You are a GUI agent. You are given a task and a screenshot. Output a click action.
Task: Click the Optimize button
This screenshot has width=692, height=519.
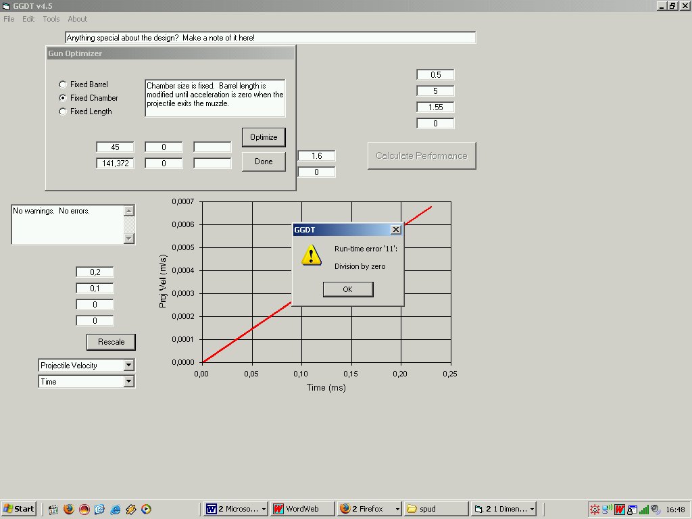point(264,137)
